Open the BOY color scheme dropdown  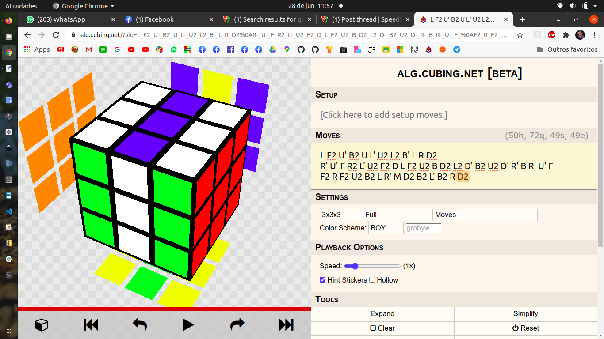pos(386,228)
